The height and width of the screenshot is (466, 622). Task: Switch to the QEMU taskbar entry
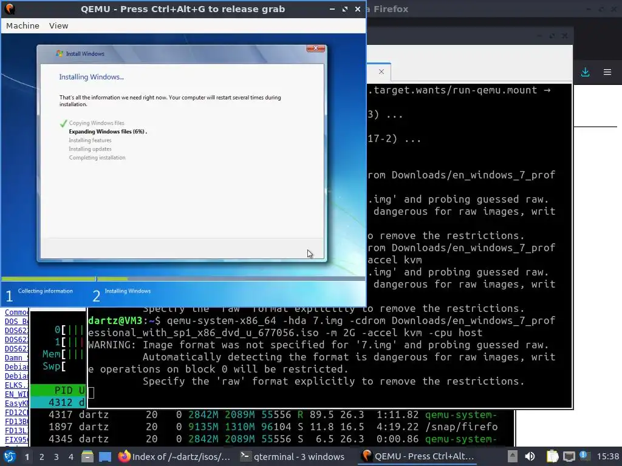point(417,456)
